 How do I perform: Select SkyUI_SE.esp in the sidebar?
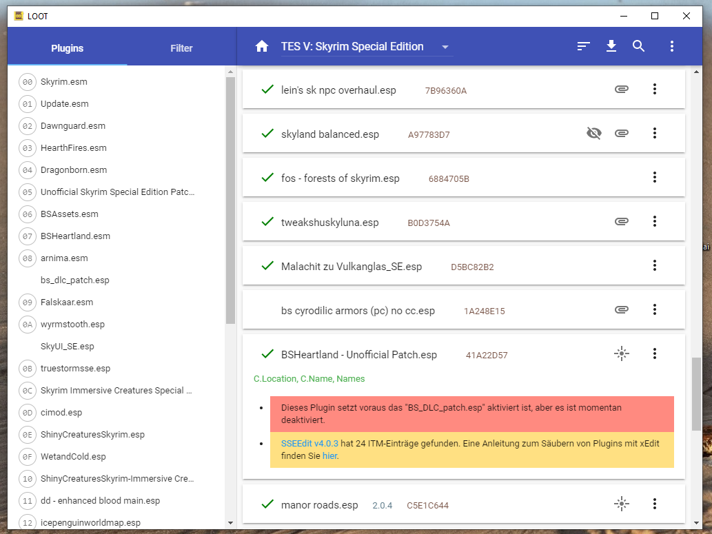tap(68, 346)
